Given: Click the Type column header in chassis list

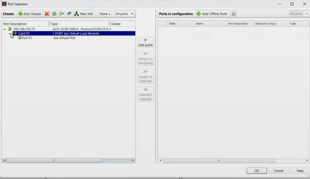Looking at the screenshot, I should click(79, 24).
